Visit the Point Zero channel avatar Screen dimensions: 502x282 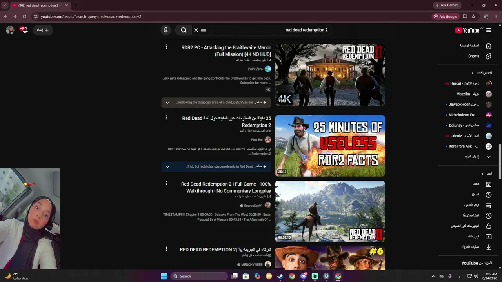coord(268,69)
